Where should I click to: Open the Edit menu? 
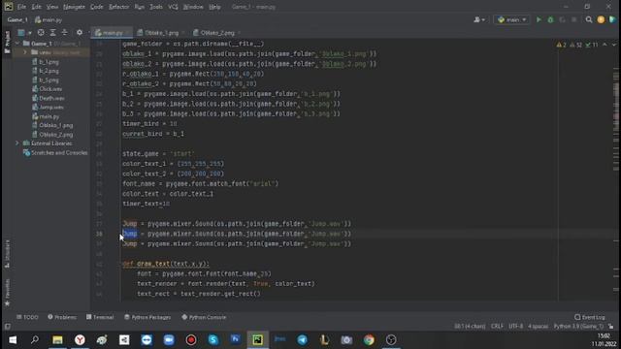[x=37, y=7]
